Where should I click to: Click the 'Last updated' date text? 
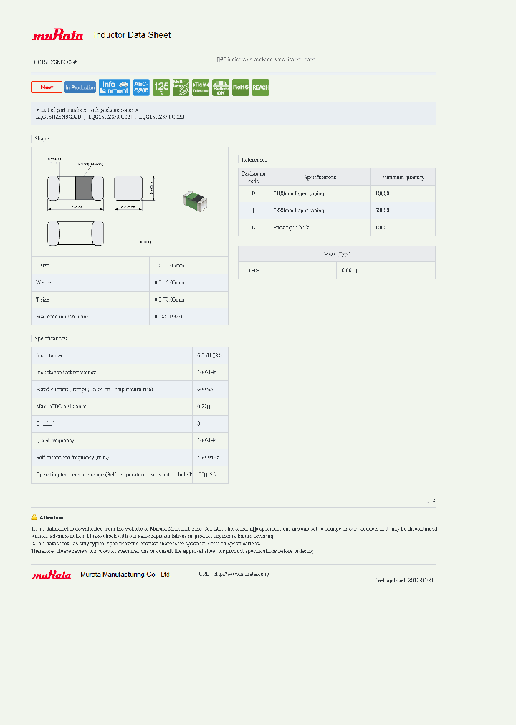click(404, 580)
